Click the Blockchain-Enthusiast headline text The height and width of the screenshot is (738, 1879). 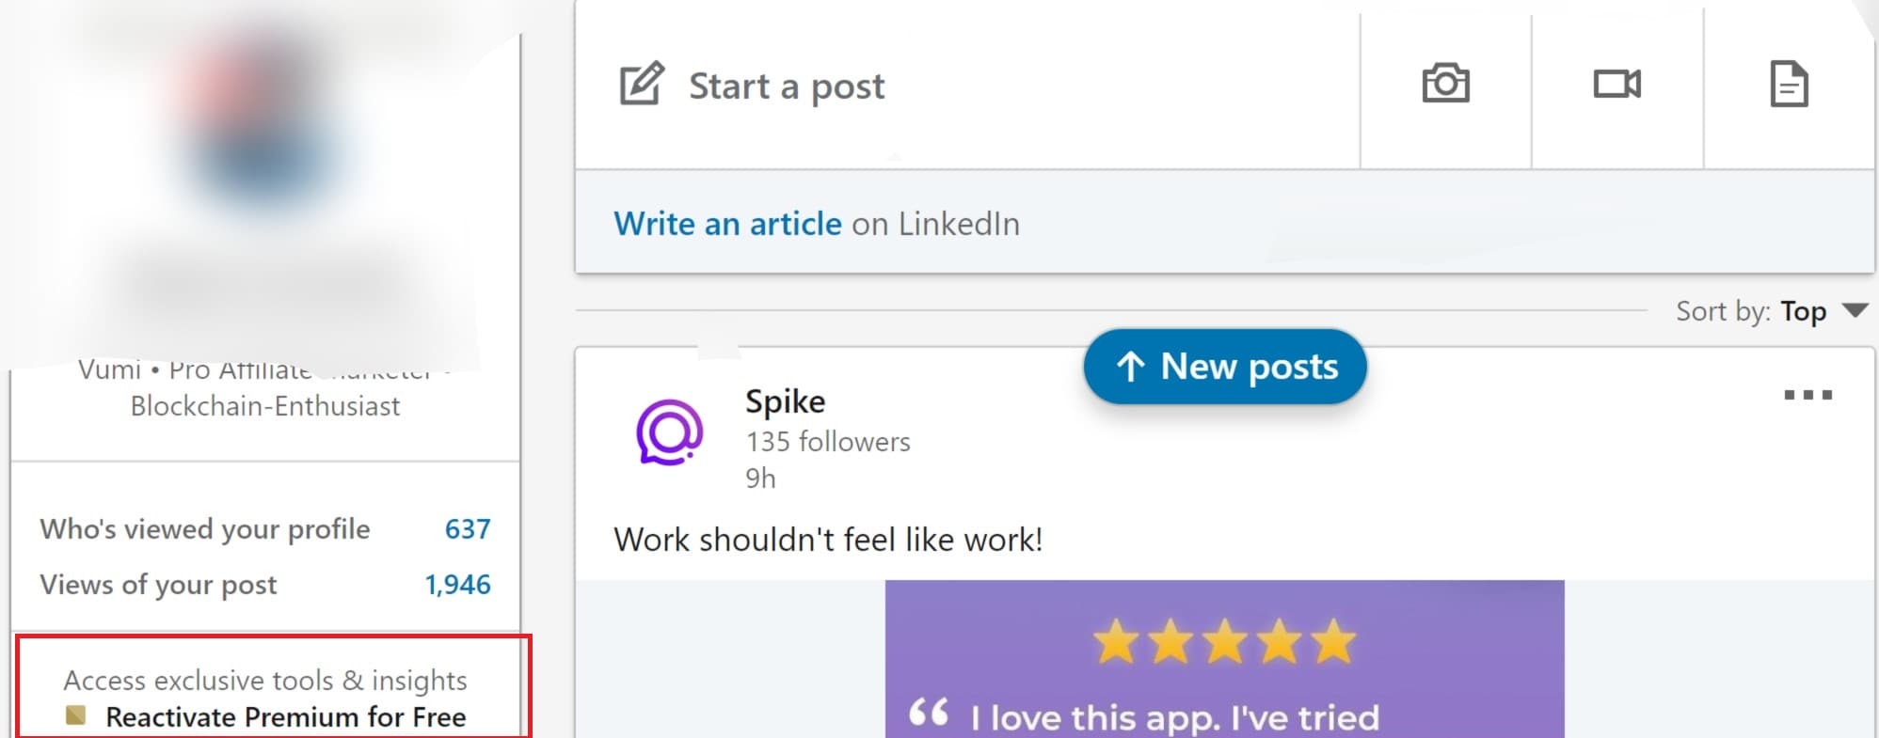[x=265, y=406]
